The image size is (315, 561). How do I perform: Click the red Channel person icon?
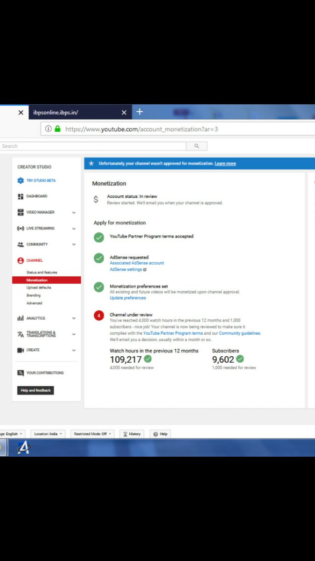pyautogui.click(x=21, y=260)
